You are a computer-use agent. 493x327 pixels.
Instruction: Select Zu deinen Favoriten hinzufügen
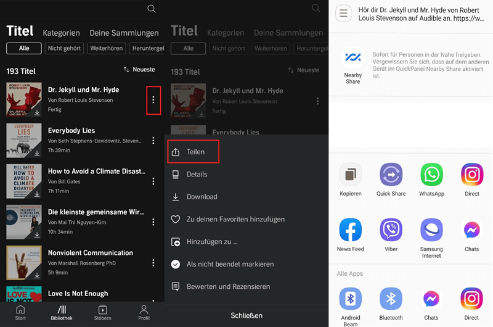(246, 220)
